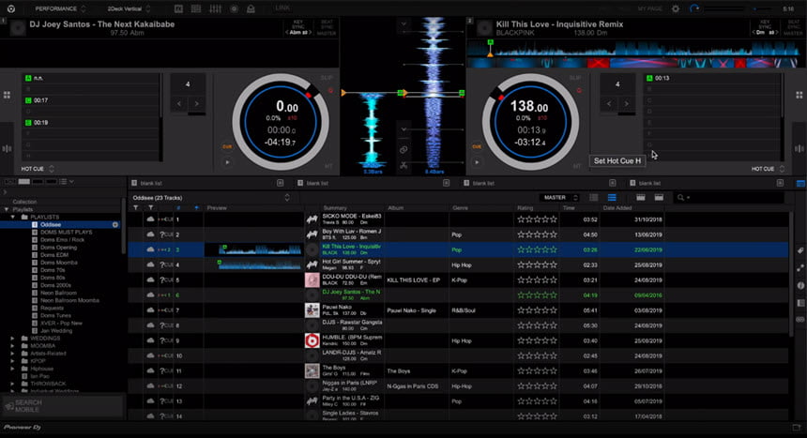The image size is (807, 438).
Task: Open Collection in the tree
Action: click(24, 202)
